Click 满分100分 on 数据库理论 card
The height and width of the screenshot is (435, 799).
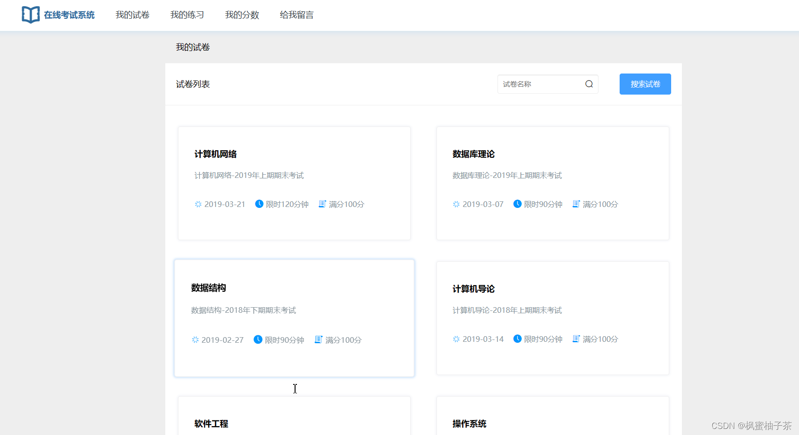tap(600, 204)
